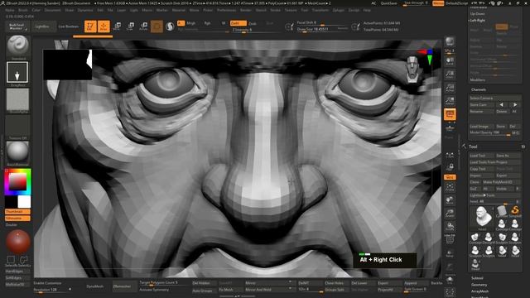The image size is (530, 298).
Task: Open the gray material sphere selector
Action: click(x=17, y=152)
